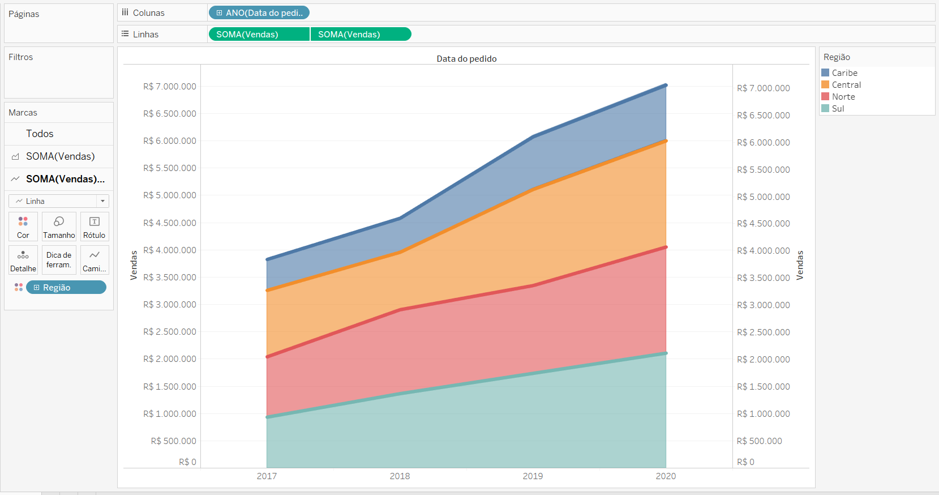Click R$ 7.000.000 on the left axis

[x=169, y=86]
